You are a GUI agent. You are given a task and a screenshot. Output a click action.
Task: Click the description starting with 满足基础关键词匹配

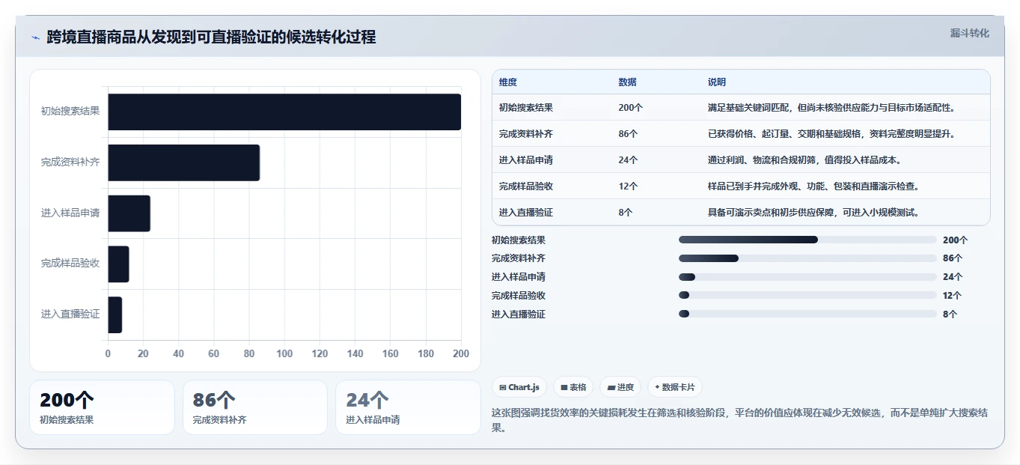coord(831,108)
